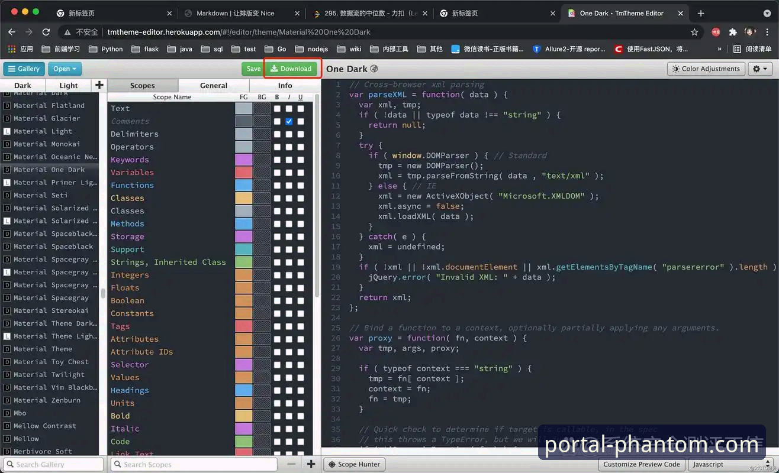Enable bold for the Functions scope
Image resolution: width=779 pixels, height=473 pixels.
(x=277, y=186)
